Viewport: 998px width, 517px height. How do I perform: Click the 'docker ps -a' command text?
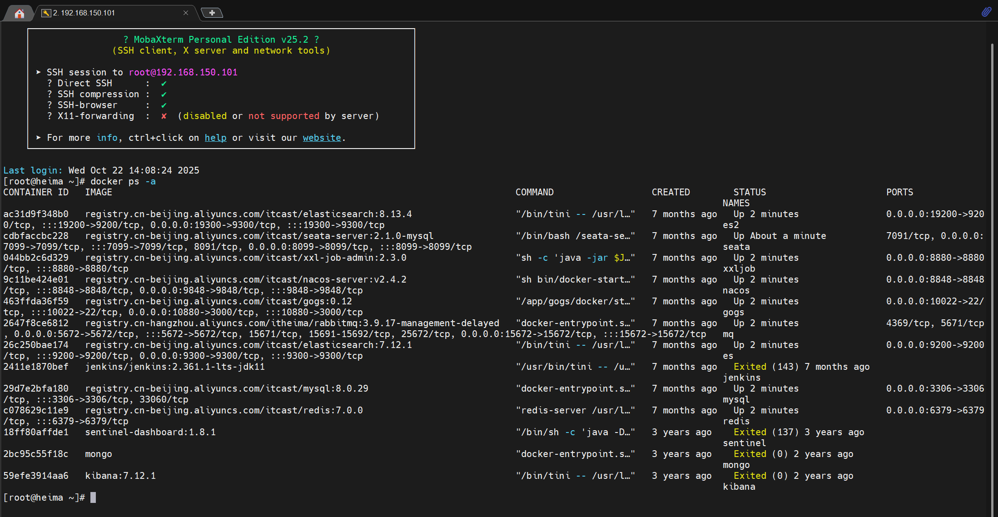[123, 181]
